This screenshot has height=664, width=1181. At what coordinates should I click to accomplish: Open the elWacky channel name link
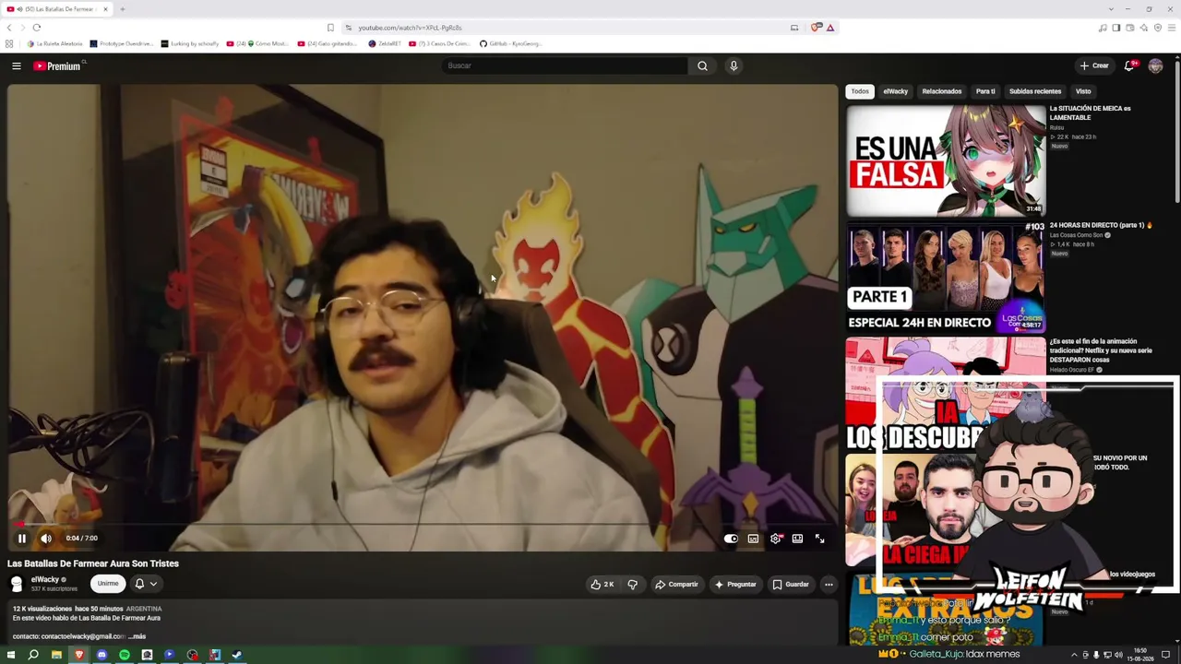tap(44, 579)
